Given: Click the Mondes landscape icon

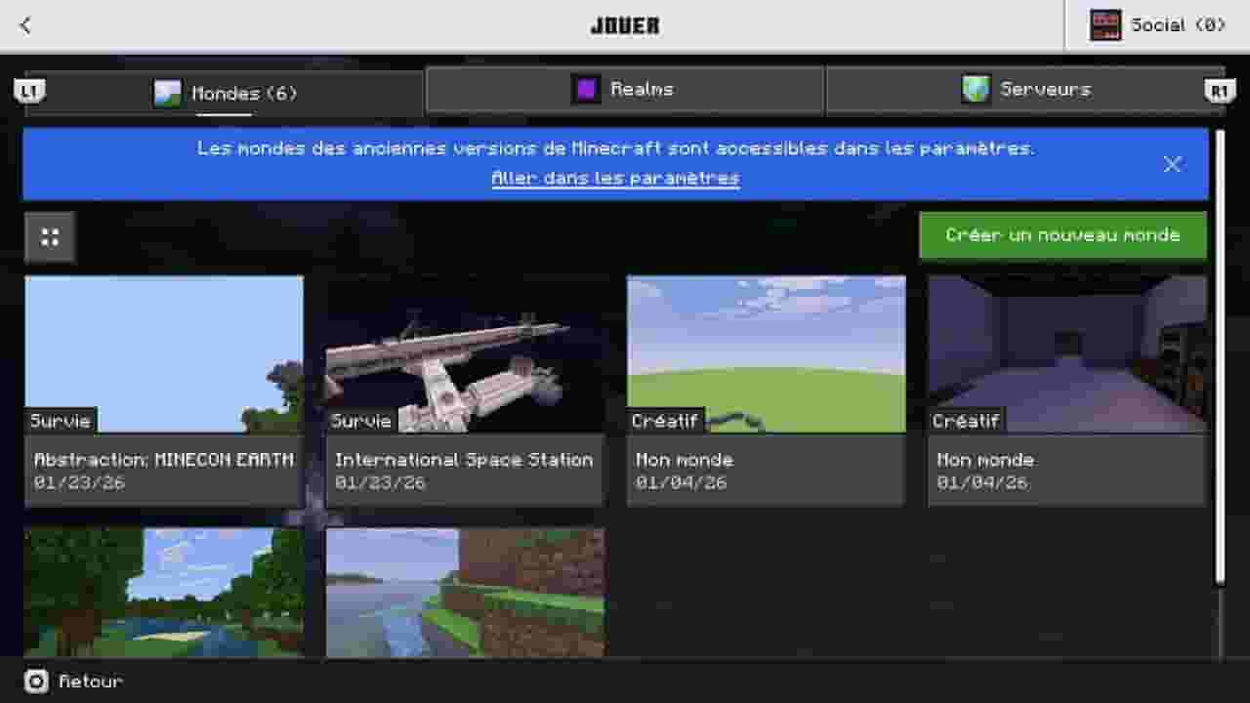Looking at the screenshot, I should point(167,94).
